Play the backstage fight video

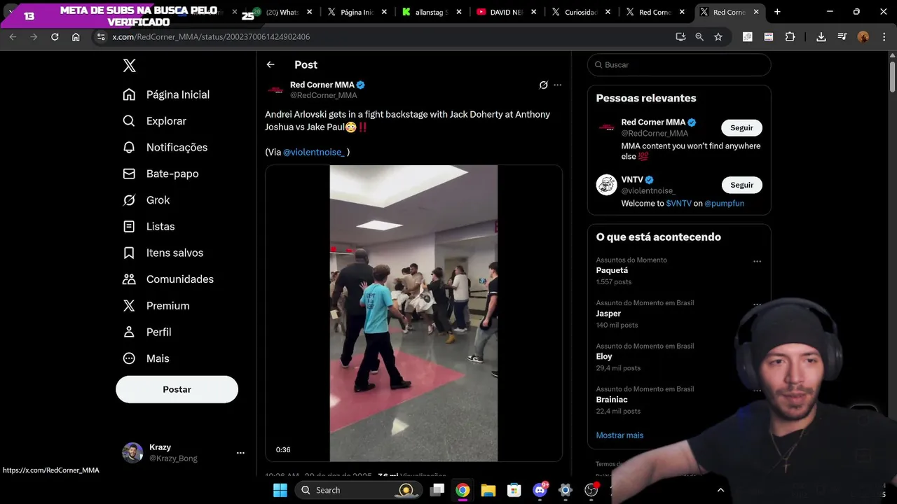pos(413,313)
